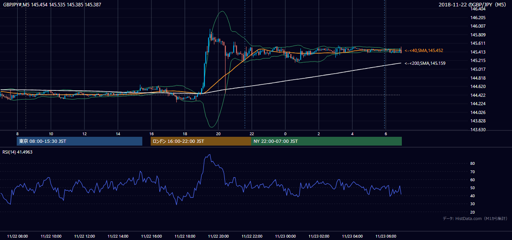This screenshot has height=240, width=512.
Task: Click the 11/22 16:00 time label
Action: [x=151, y=236]
